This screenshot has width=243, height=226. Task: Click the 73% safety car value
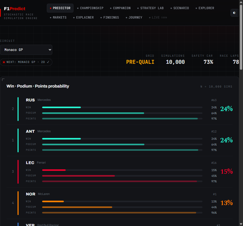[208, 62]
